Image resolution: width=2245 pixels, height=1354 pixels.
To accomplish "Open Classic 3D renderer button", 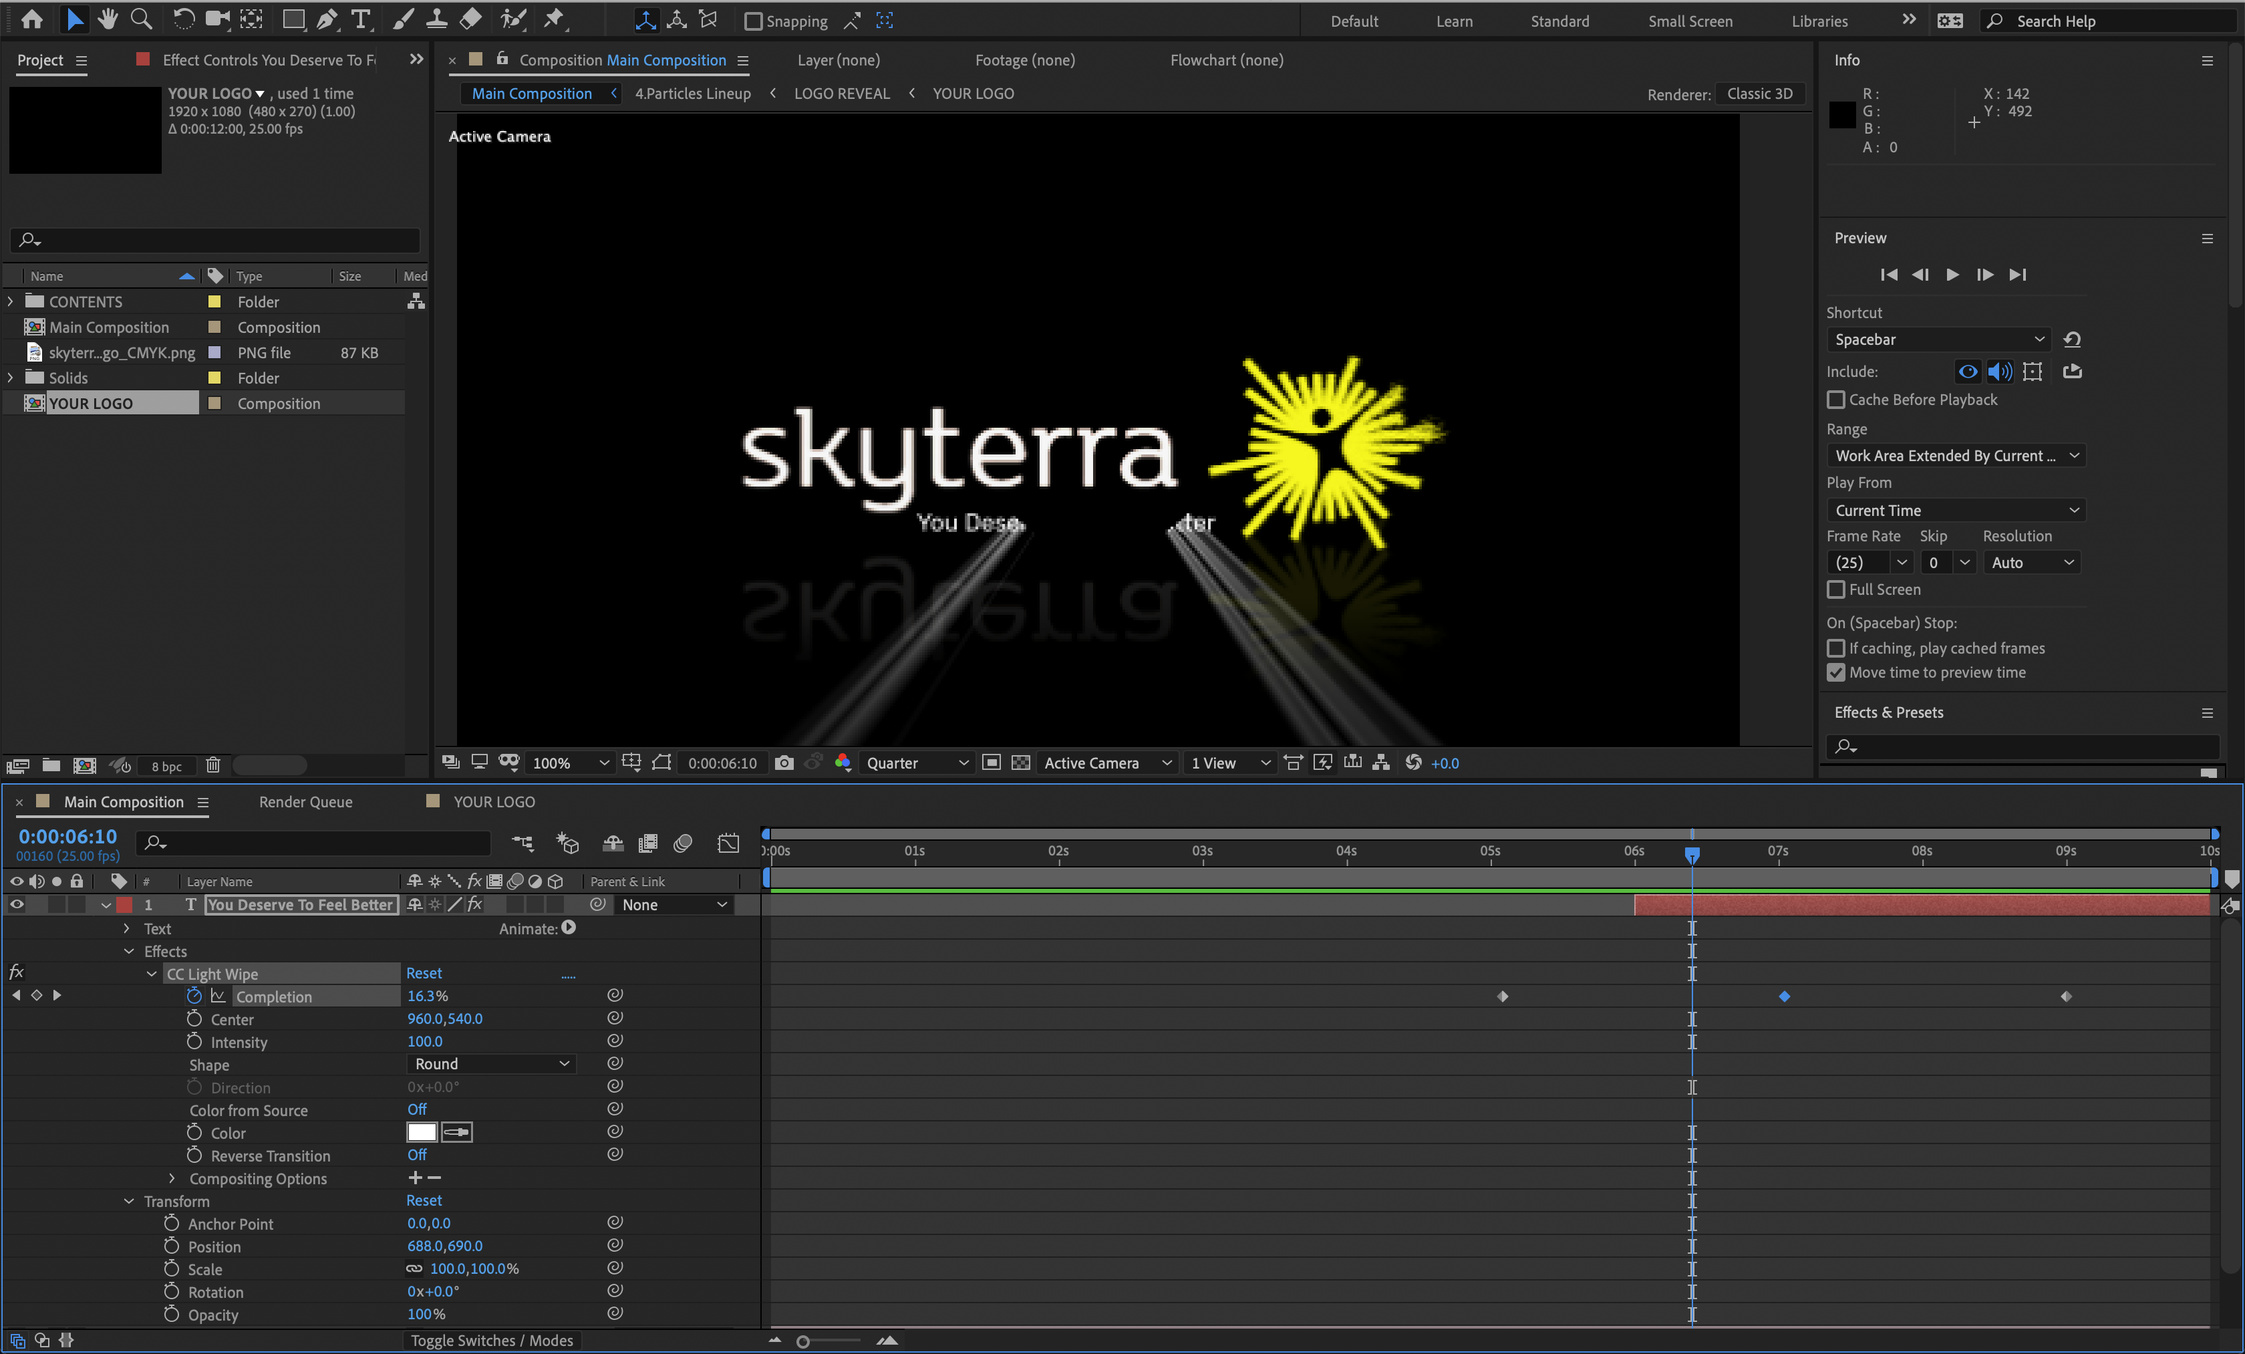I will [1759, 93].
